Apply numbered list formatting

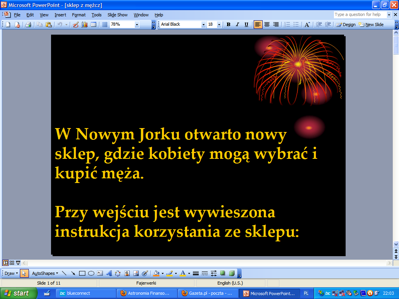click(x=287, y=25)
